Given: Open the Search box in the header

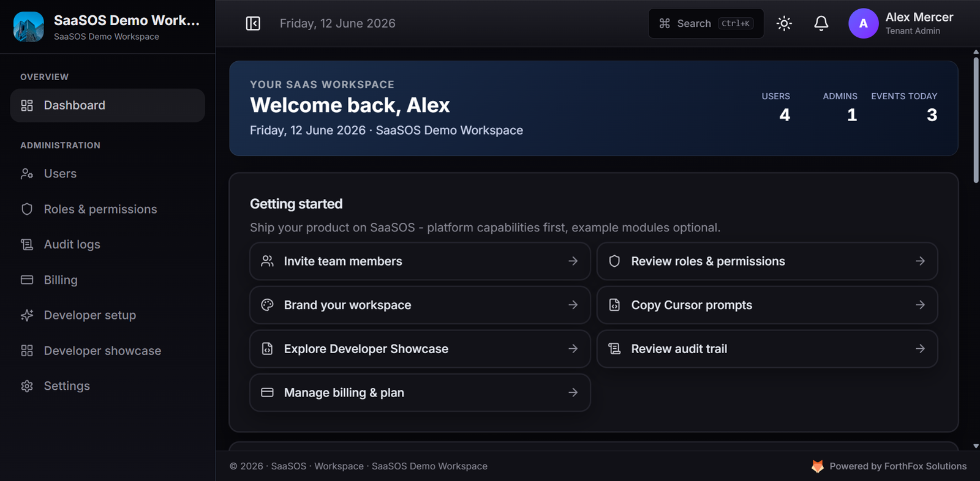Looking at the screenshot, I should tap(706, 23).
